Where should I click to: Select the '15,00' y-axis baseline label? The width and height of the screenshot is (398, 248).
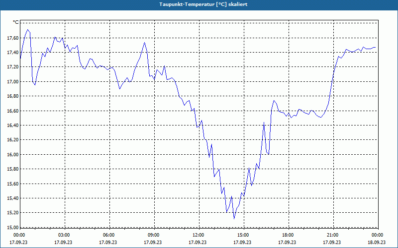coord(13,227)
